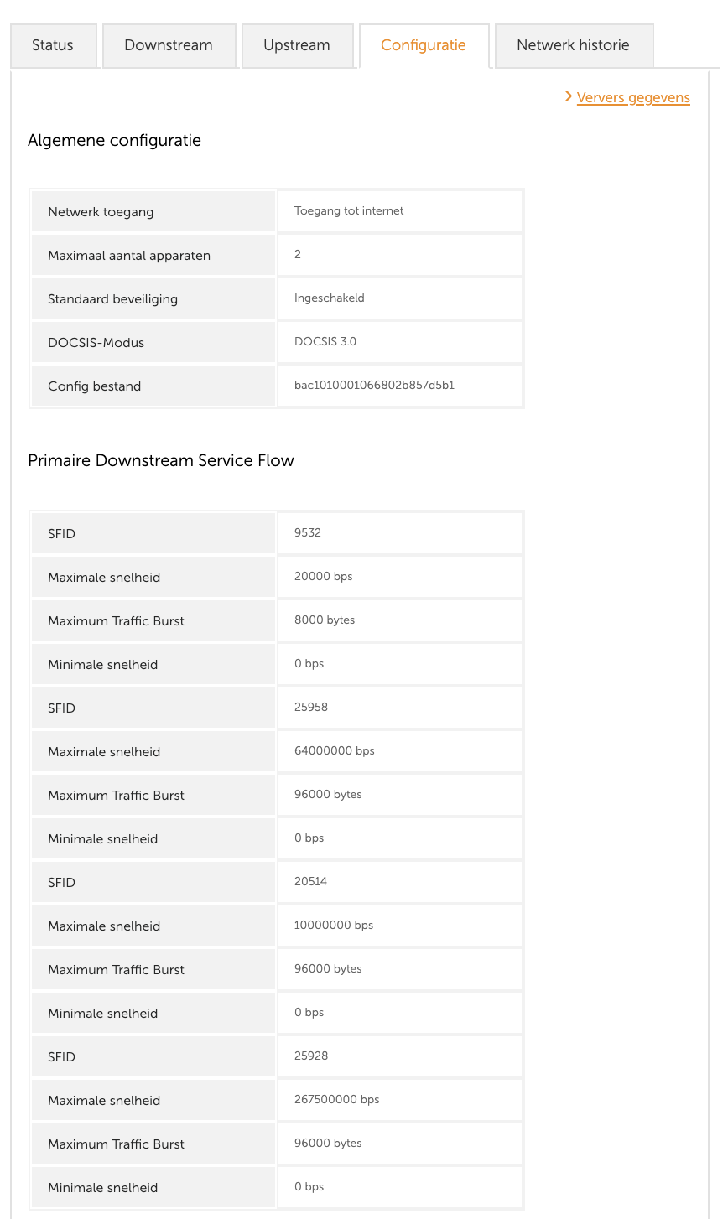728x1219 pixels.
Task: Select the 64000000 bps speed value
Action: [335, 751]
